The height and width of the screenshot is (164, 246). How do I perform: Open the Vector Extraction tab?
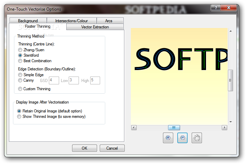95,27
